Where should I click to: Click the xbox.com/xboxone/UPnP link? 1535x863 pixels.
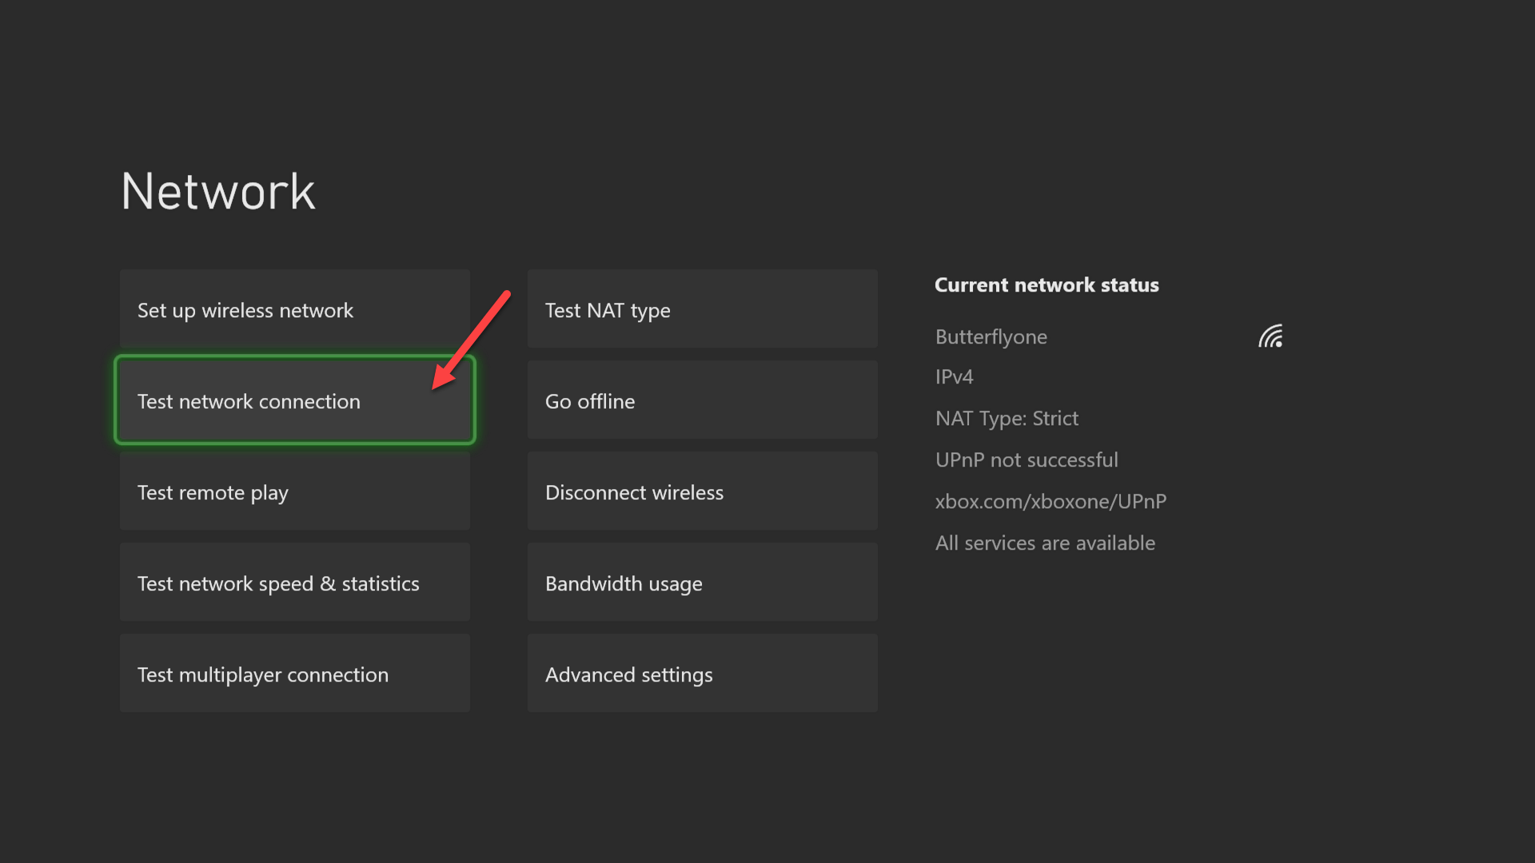coord(1051,501)
